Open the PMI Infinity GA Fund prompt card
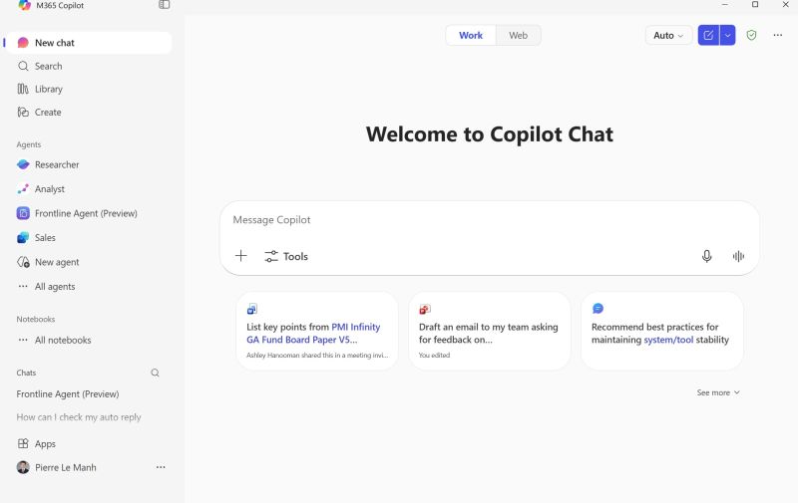 [x=317, y=331]
